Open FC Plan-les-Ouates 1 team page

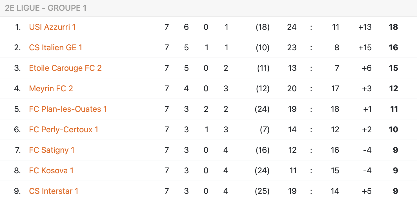tap(68, 109)
